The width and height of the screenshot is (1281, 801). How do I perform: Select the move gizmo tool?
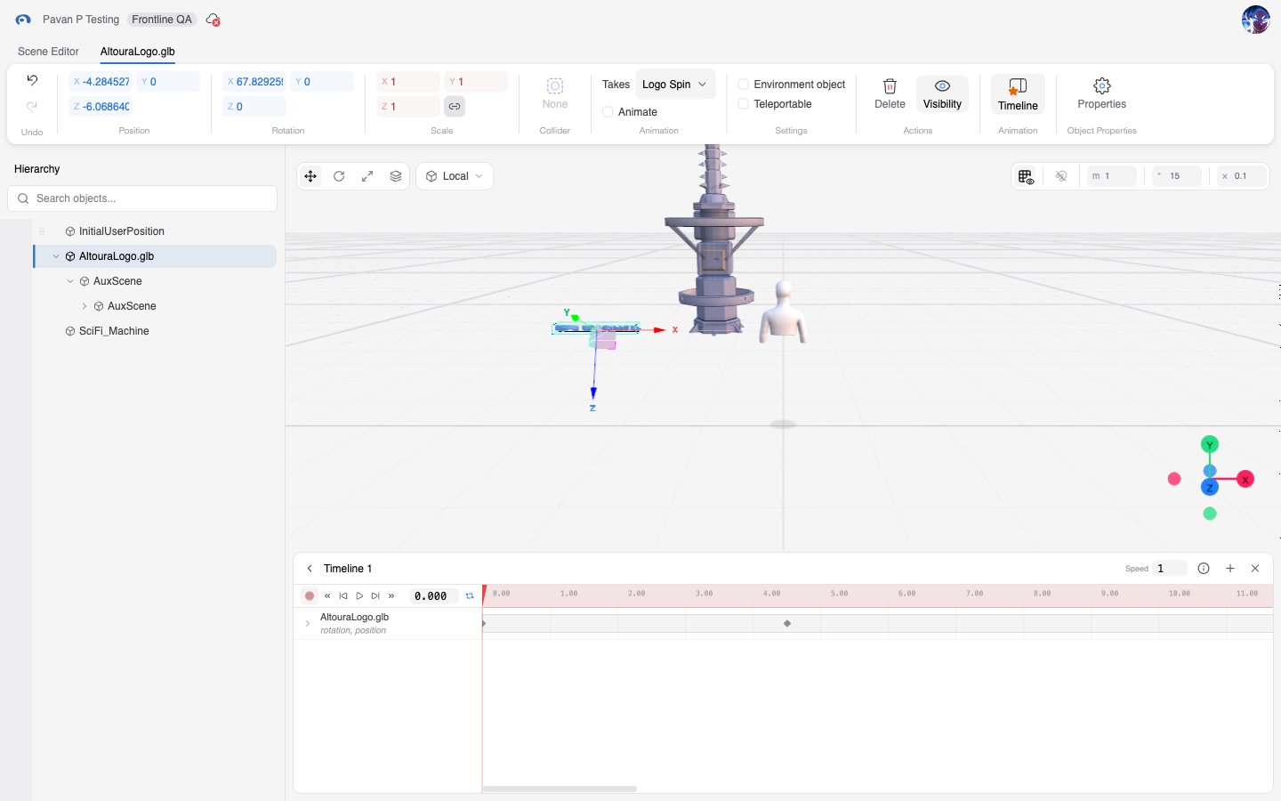[310, 176]
